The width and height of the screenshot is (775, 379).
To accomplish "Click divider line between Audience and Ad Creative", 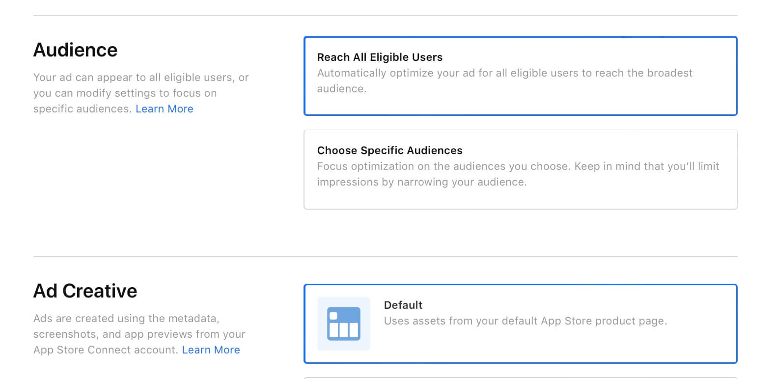I will coord(385,257).
